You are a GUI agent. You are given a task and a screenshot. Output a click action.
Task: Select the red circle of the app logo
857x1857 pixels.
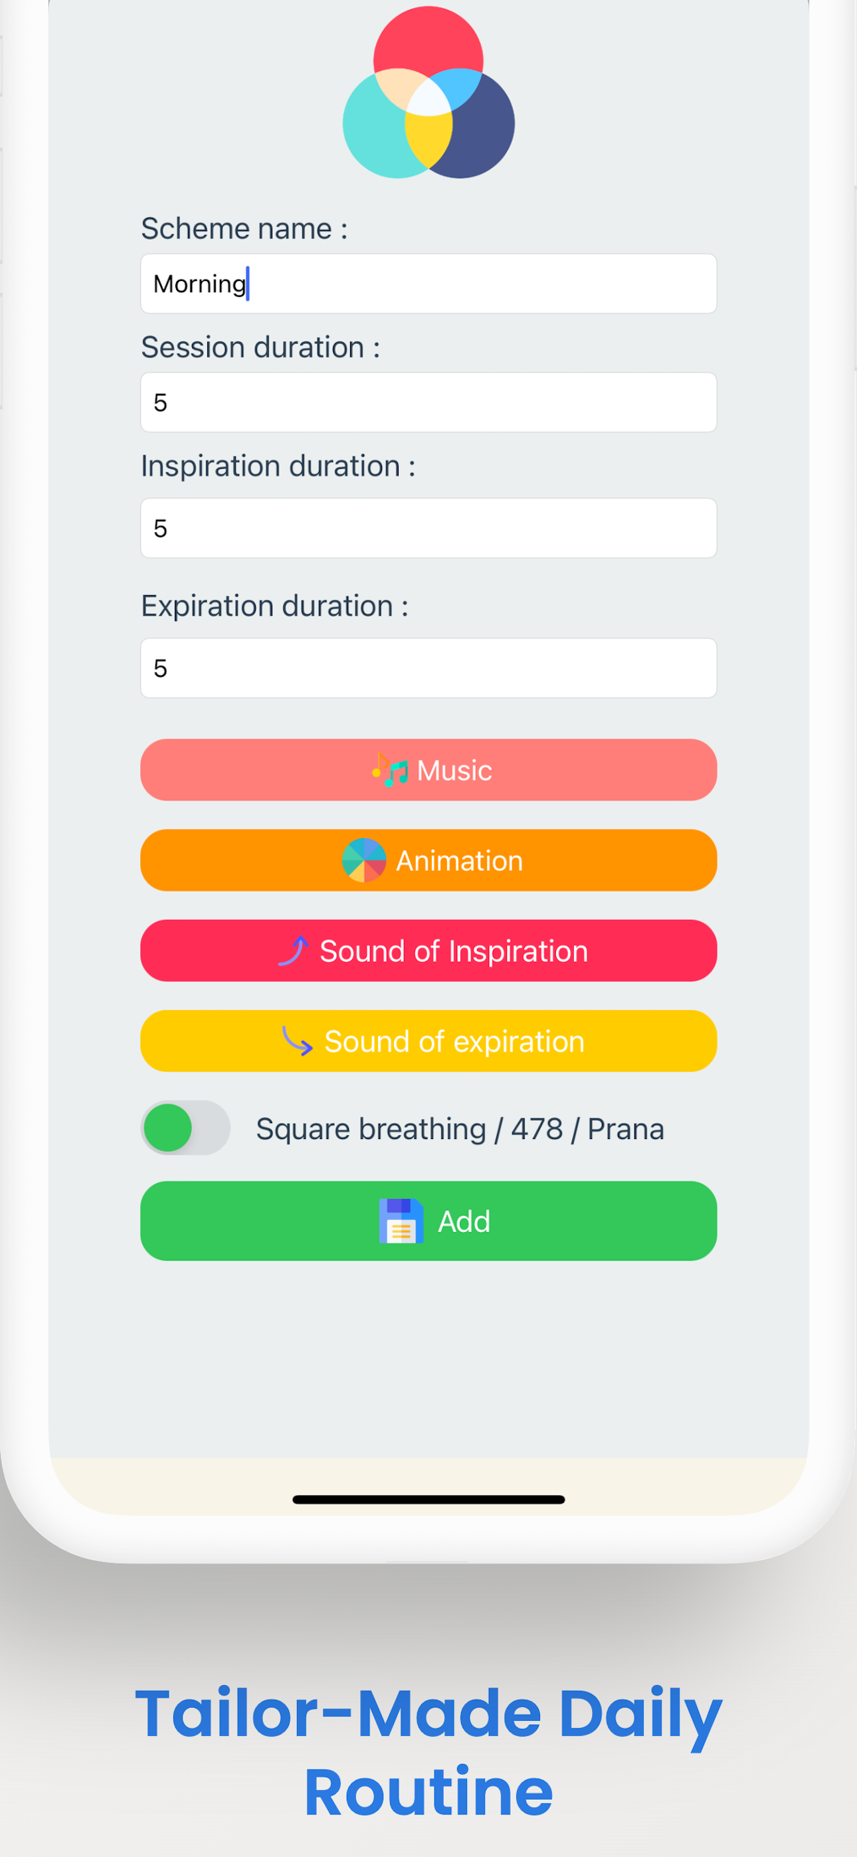[x=428, y=43]
